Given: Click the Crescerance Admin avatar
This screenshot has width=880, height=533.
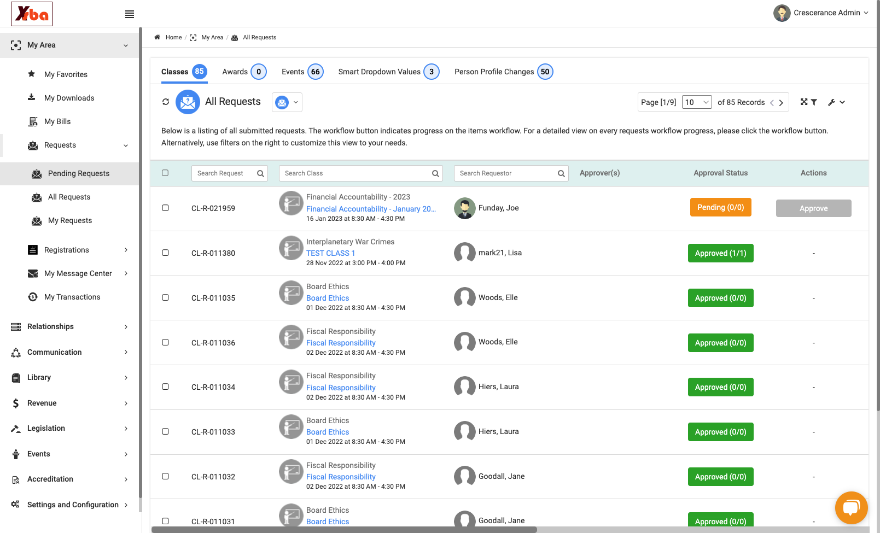Looking at the screenshot, I should (782, 13).
